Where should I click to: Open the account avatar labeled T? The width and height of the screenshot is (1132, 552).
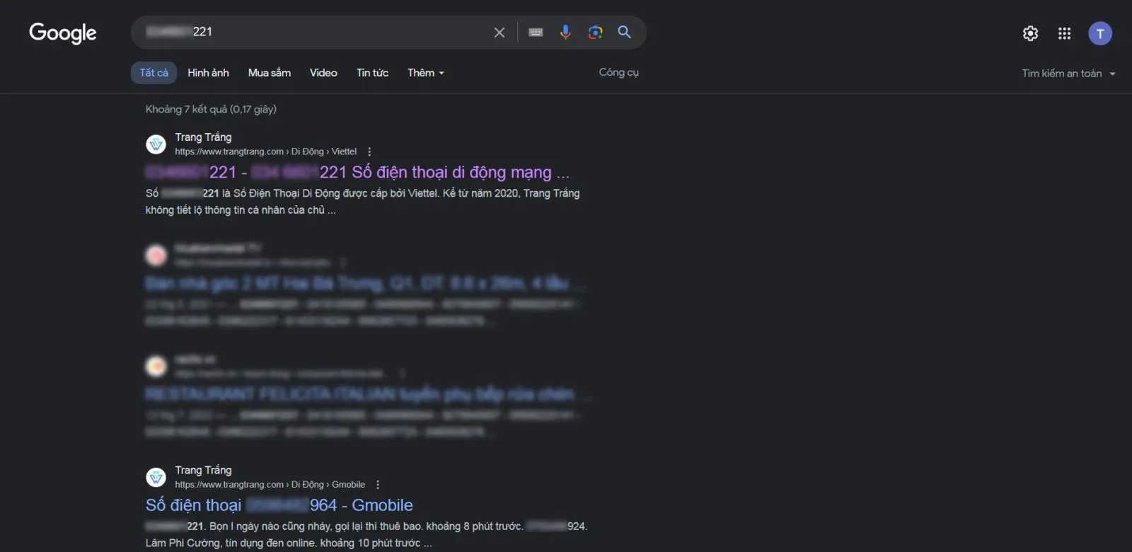tap(1100, 33)
